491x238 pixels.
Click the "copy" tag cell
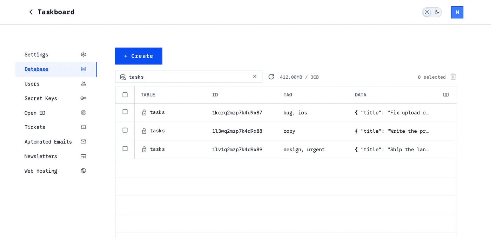(x=289, y=131)
